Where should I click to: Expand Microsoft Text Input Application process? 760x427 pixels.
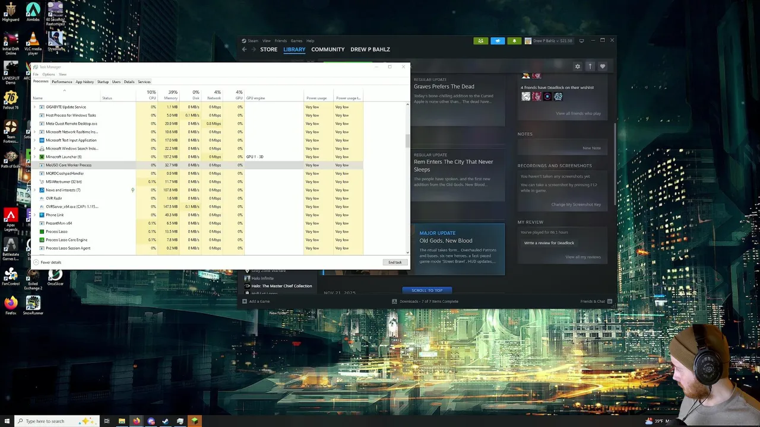pos(34,140)
